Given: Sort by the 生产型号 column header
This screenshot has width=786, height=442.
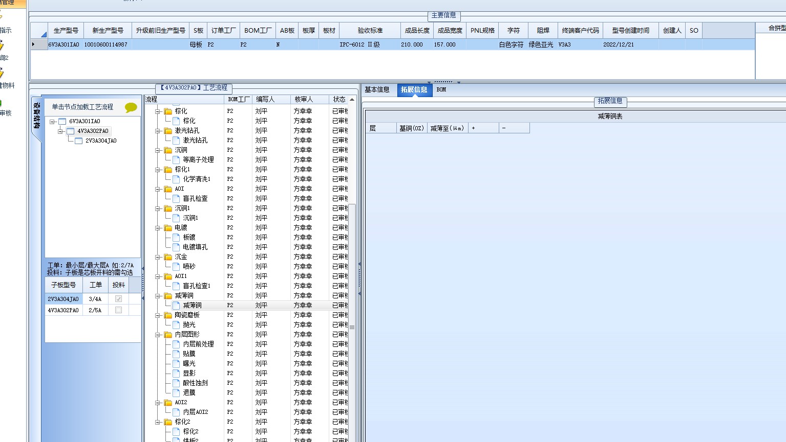Looking at the screenshot, I should coord(66,31).
